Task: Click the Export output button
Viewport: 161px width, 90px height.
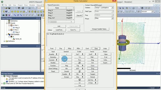Action: [x=106, y=63]
